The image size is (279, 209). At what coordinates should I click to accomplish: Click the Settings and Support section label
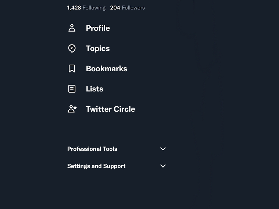pyautogui.click(x=96, y=166)
